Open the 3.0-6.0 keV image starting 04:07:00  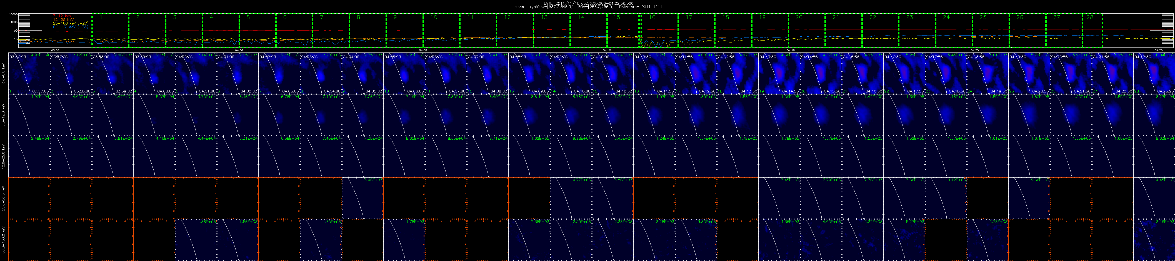[x=488, y=73]
